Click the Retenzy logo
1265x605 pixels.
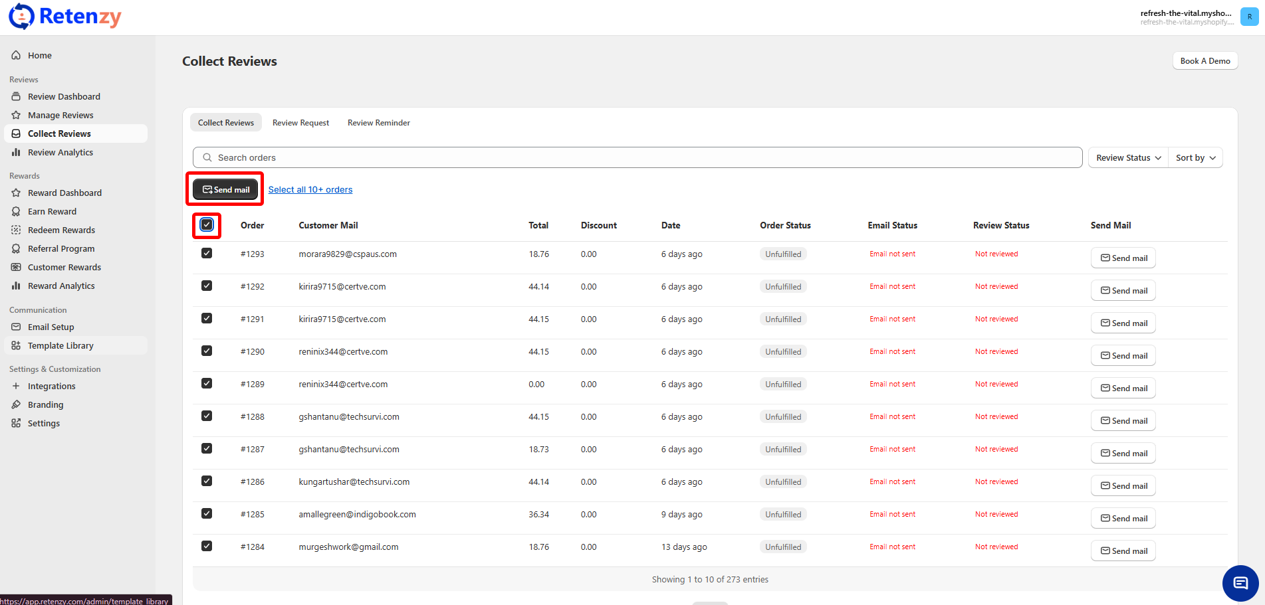coord(65,17)
